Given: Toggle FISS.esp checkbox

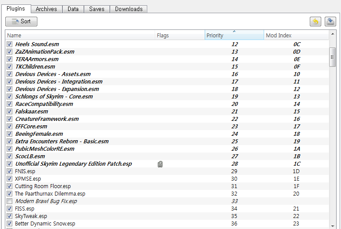Looking at the screenshot, I should click(9, 209).
